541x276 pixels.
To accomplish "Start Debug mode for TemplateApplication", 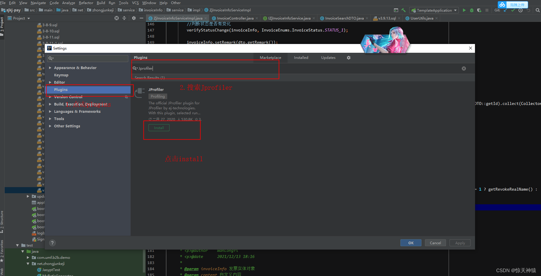I will 471,10.
